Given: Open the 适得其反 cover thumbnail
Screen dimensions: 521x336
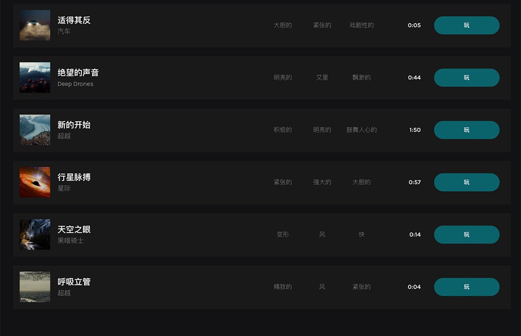Looking at the screenshot, I should (35, 25).
